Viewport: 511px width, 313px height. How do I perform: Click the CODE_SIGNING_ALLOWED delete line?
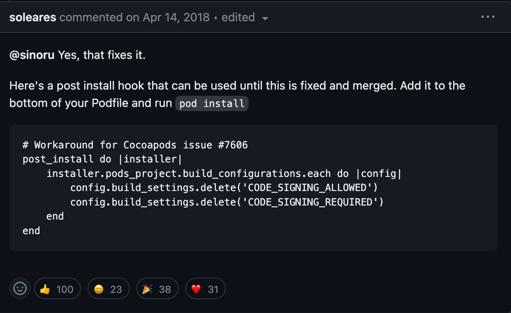tap(224, 188)
